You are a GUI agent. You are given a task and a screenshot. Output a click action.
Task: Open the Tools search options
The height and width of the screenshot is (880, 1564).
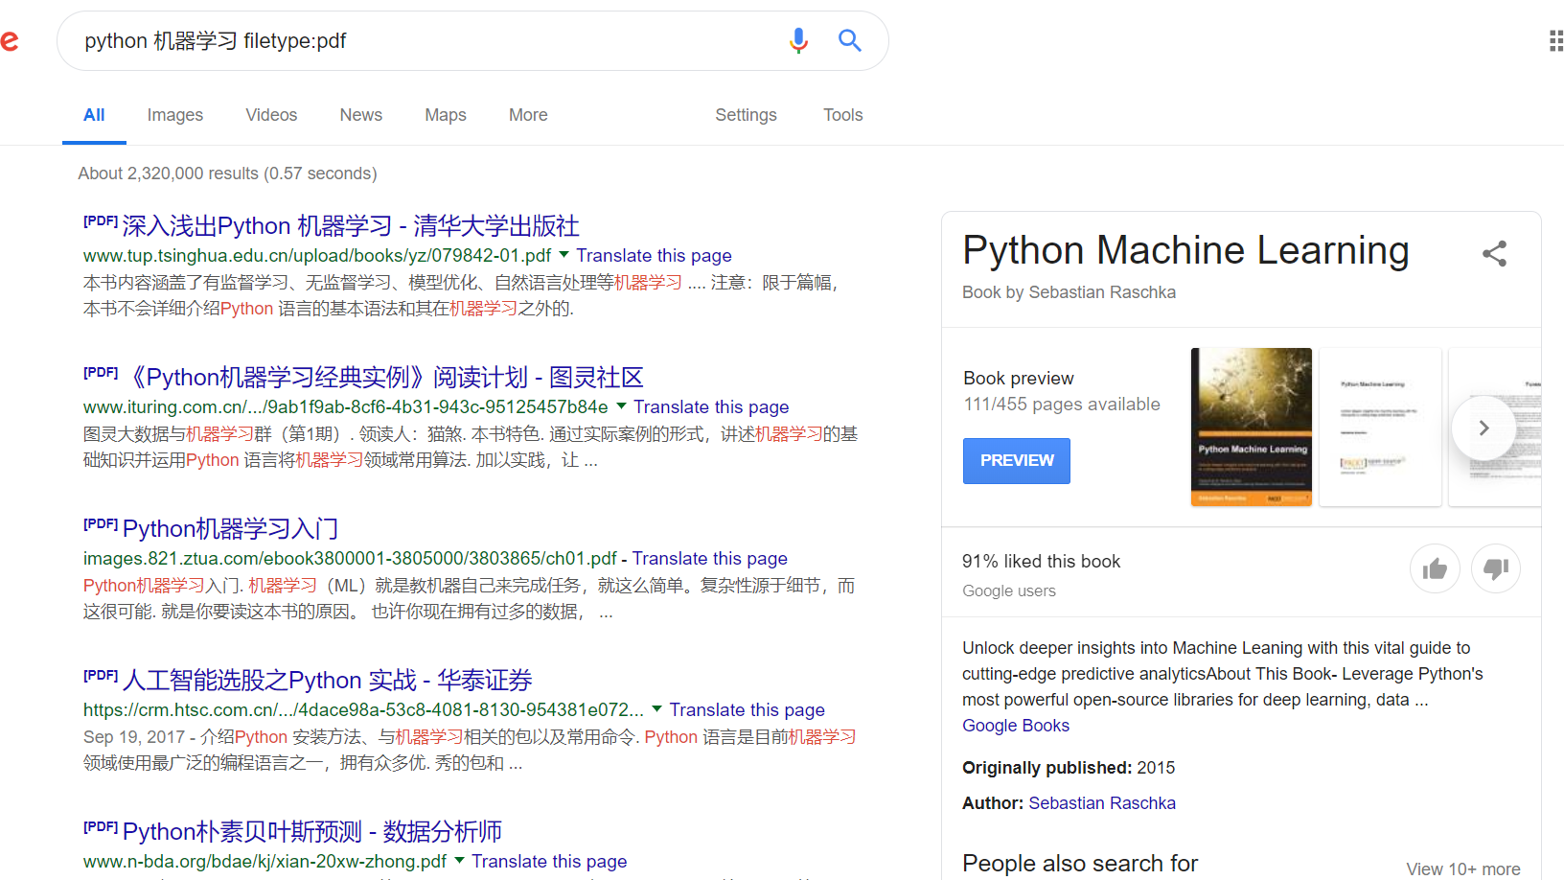tap(842, 115)
